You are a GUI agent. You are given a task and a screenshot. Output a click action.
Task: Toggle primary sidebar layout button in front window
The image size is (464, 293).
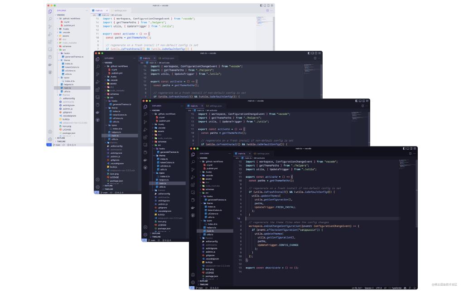pos(405,148)
